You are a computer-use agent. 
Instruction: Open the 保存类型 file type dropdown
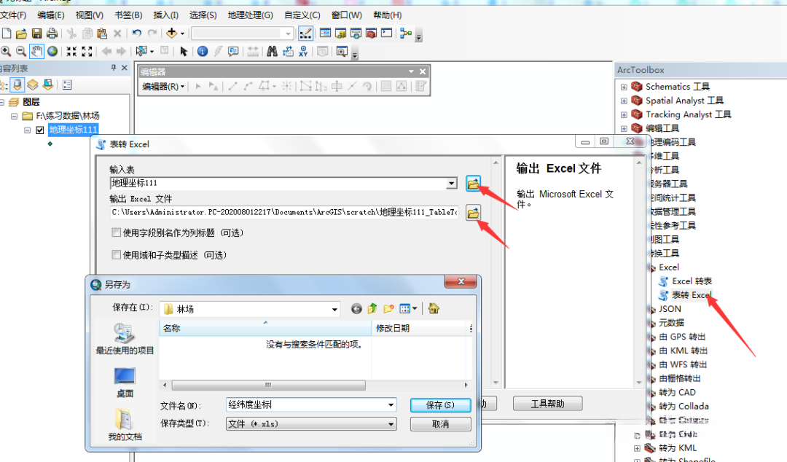click(391, 423)
